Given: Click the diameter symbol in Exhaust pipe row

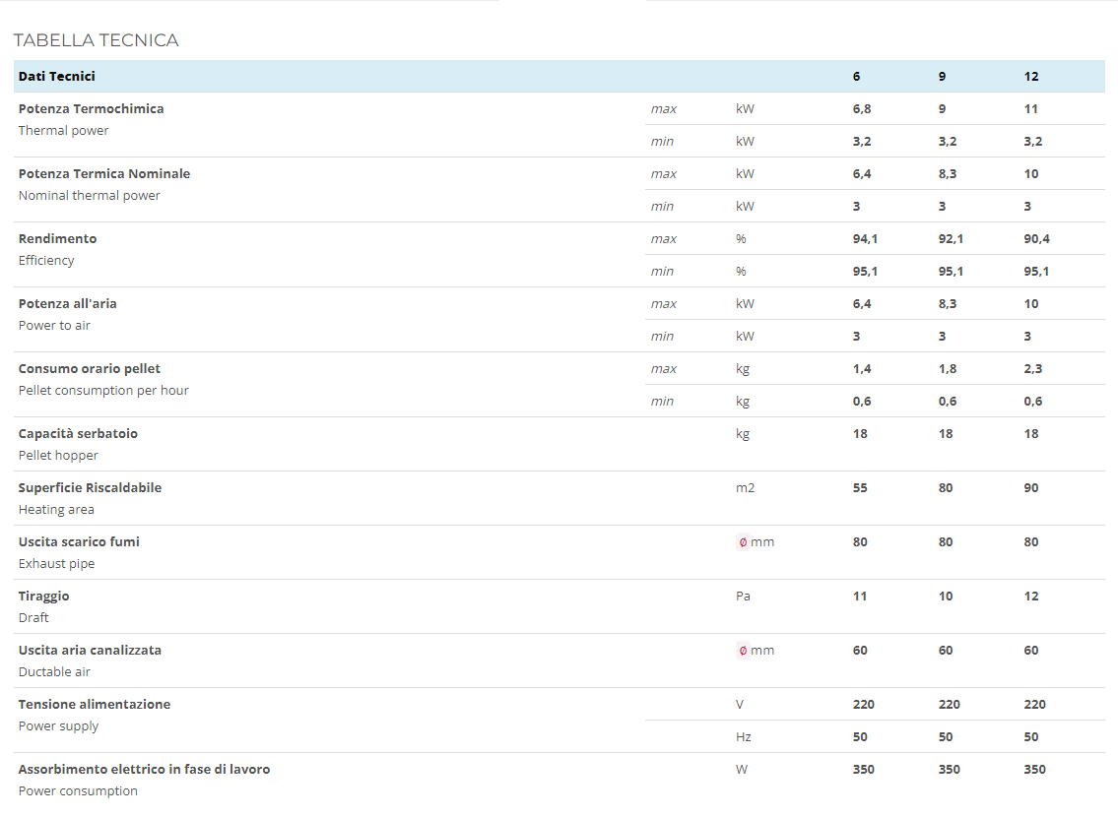Looking at the screenshot, I should (743, 542).
